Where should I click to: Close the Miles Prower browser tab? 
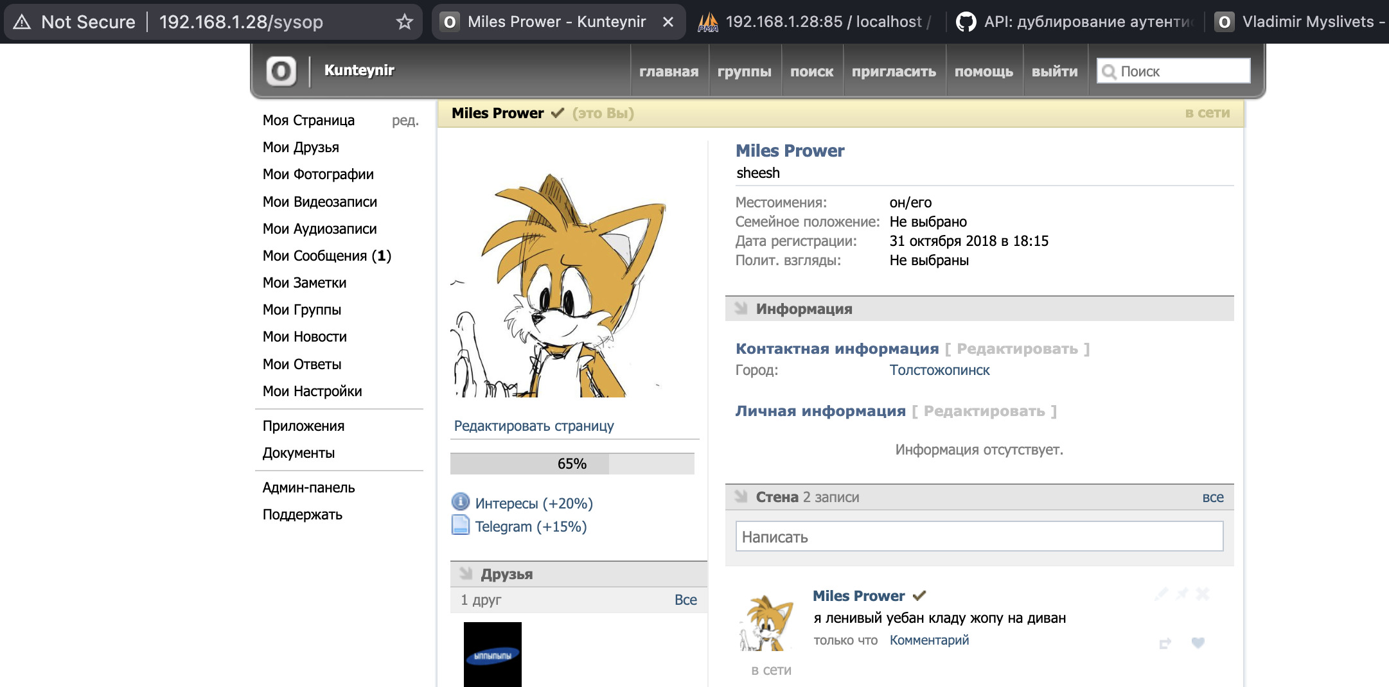click(668, 22)
